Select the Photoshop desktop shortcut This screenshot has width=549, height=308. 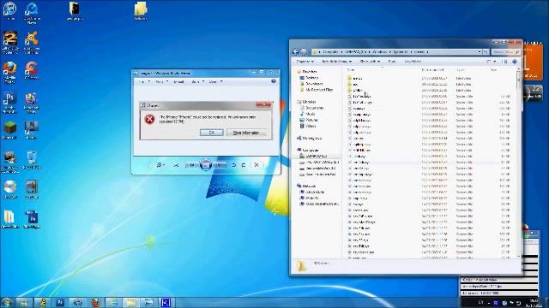point(9,103)
